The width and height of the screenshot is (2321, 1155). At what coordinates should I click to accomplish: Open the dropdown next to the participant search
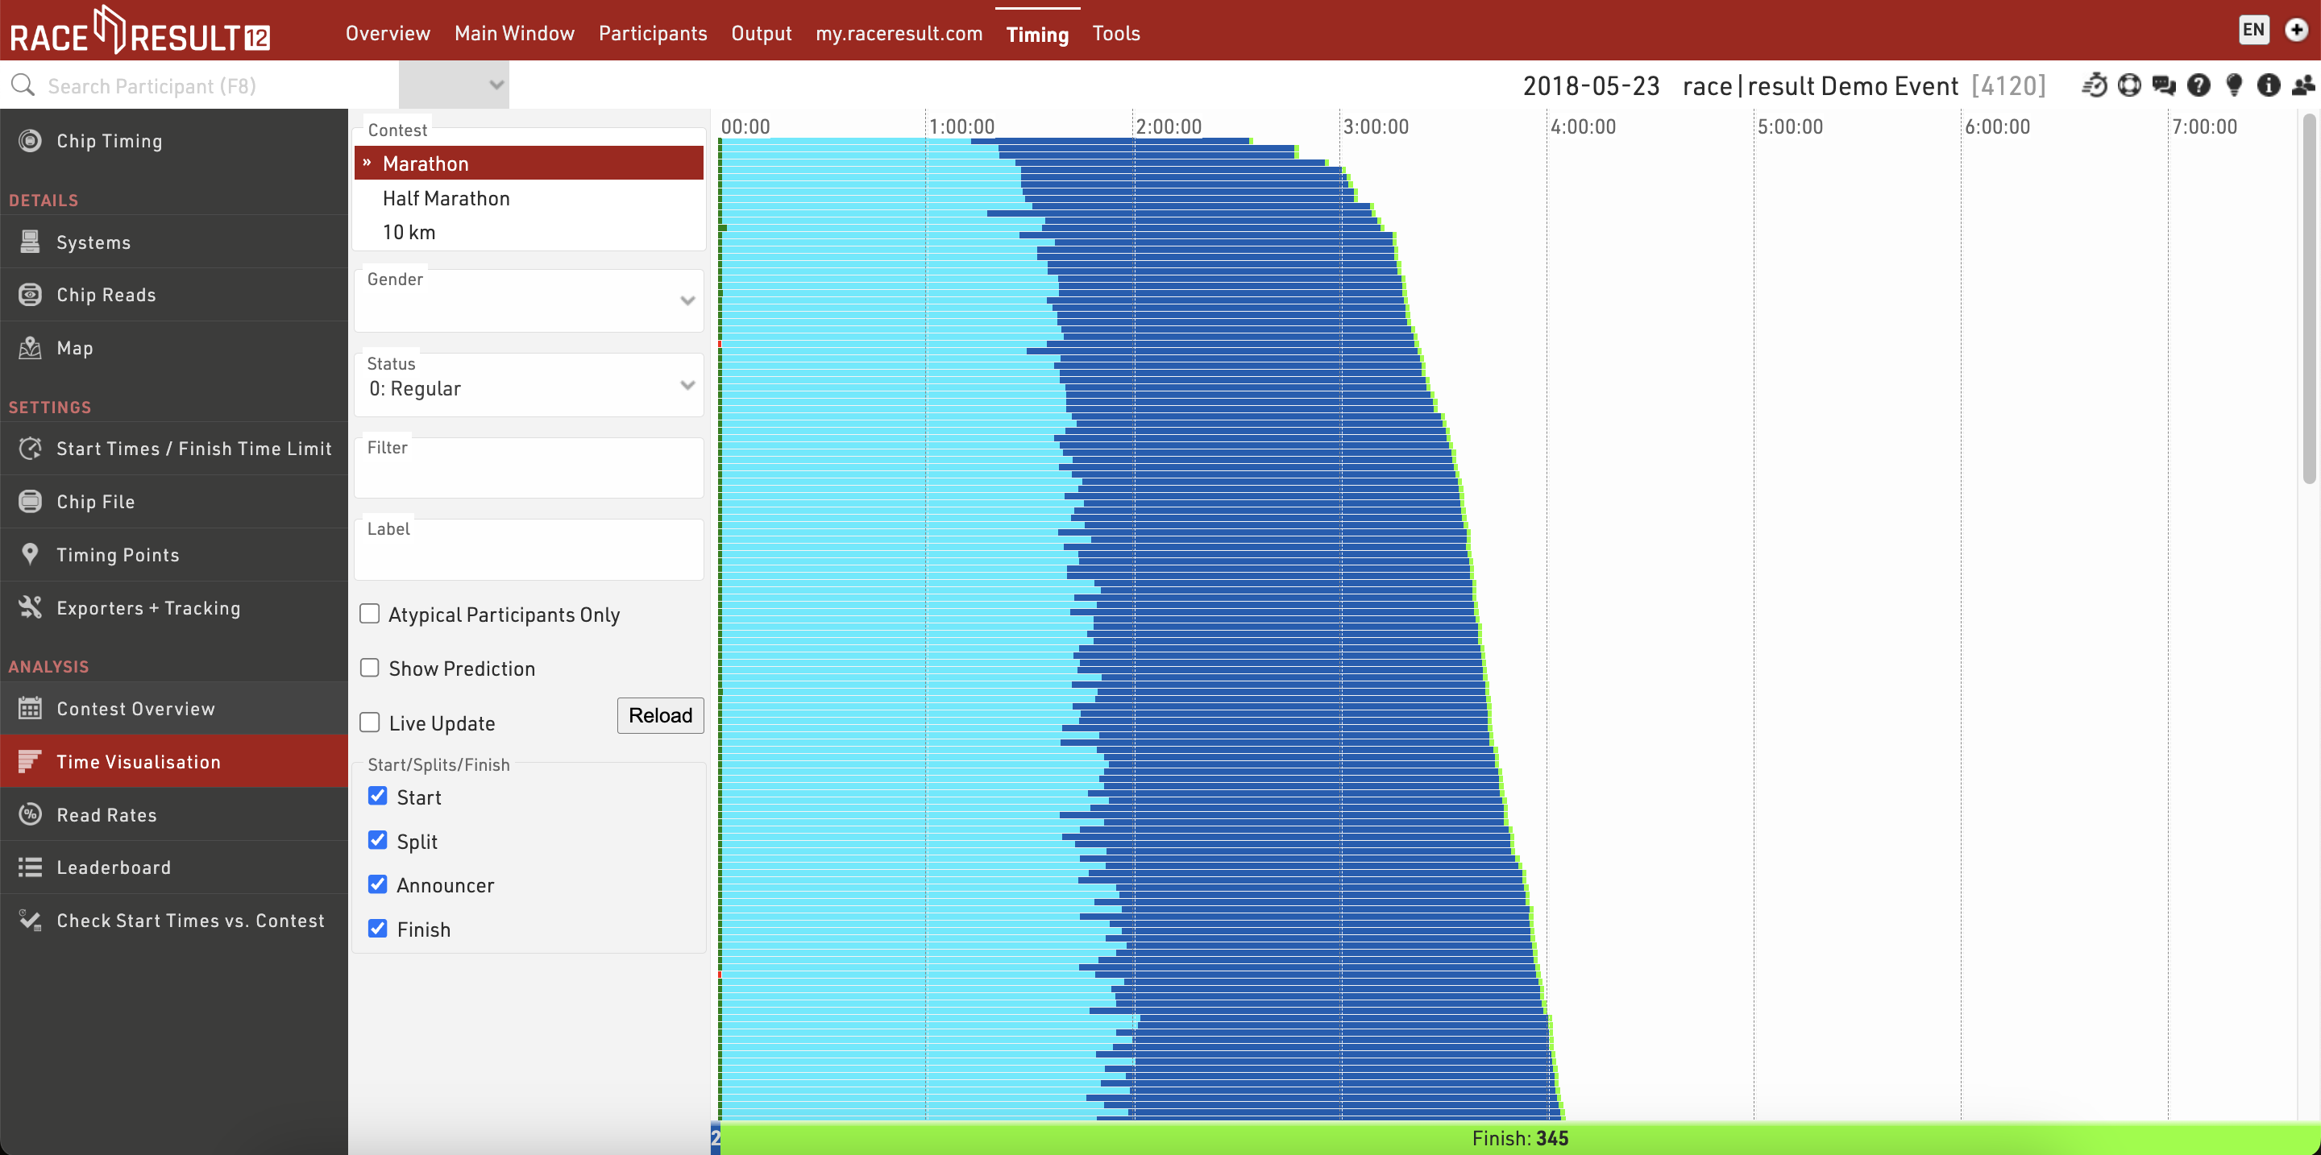454,85
